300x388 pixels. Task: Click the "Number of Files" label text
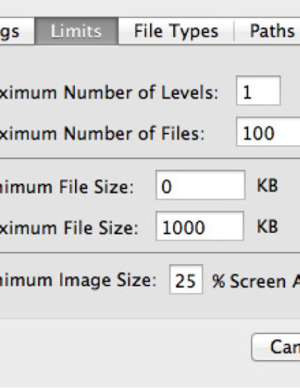point(133,134)
